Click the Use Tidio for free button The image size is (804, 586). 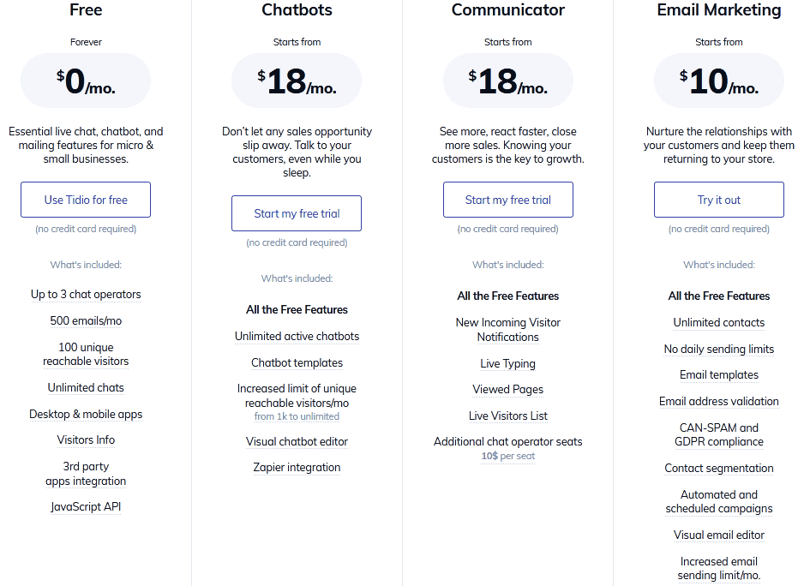pos(86,199)
